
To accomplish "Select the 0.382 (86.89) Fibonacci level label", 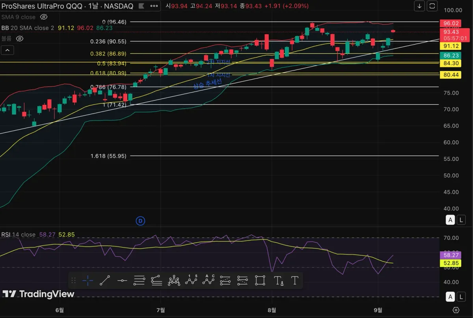I will pyautogui.click(x=108, y=54).
